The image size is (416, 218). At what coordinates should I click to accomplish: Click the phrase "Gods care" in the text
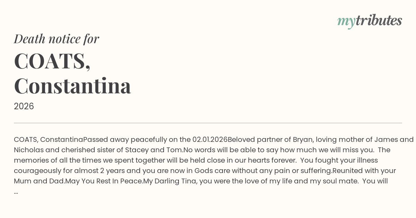(x=212, y=171)
